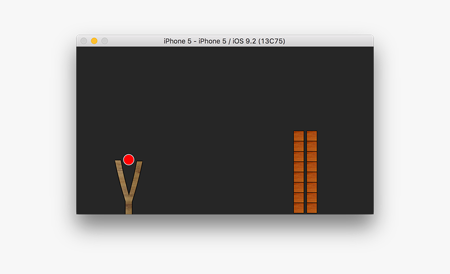Hit the fourth crate from top, right stack
Image resolution: width=450 pixels, height=274 pixels.
(x=312, y=167)
